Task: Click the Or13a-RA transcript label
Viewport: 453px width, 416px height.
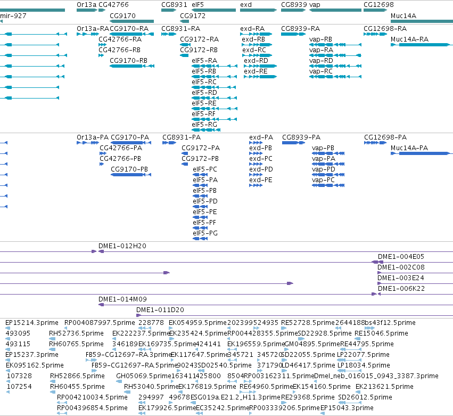Action: click(x=93, y=29)
